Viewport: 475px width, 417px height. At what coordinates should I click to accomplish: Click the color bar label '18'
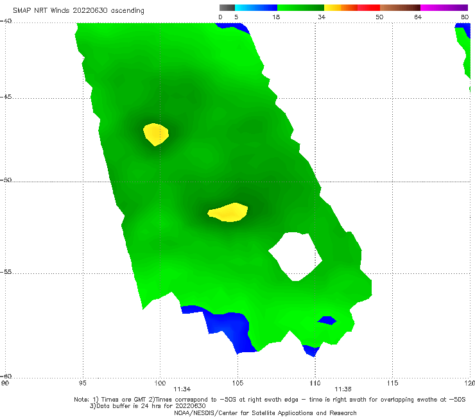pyautogui.click(x=276, y=17)
